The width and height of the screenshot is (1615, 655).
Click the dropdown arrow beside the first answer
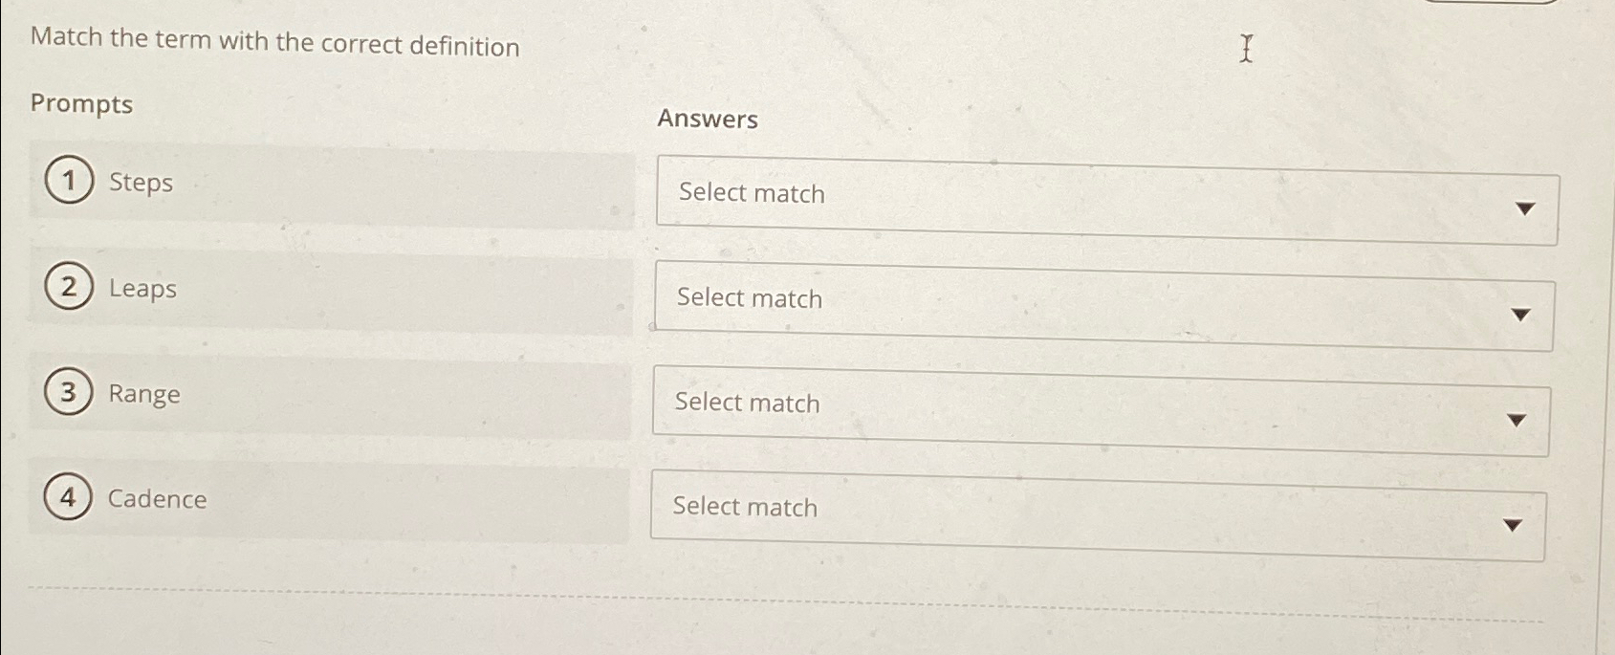(x=1526, y=208)
